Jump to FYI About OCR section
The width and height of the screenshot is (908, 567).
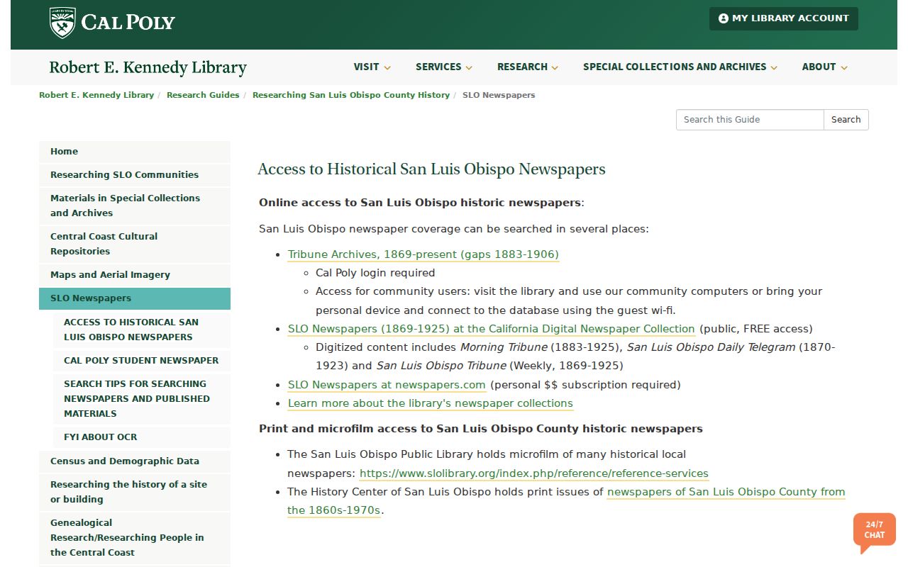pyautogui.click(x=142, y=437)
